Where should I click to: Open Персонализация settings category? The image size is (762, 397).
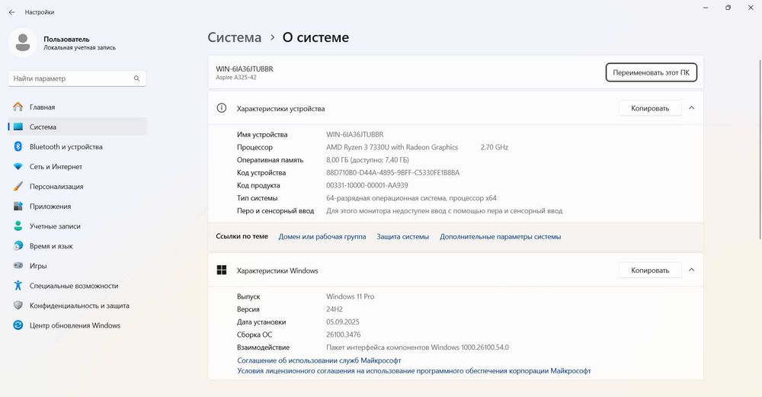77,187
